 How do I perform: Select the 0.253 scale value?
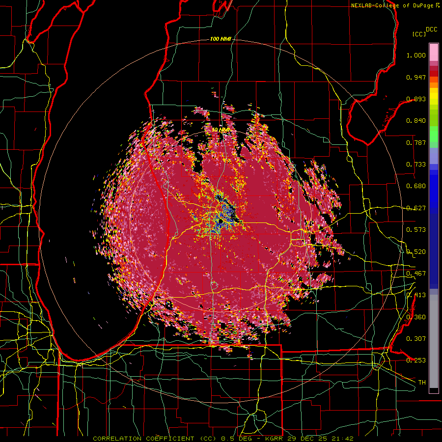pos(416,360)
